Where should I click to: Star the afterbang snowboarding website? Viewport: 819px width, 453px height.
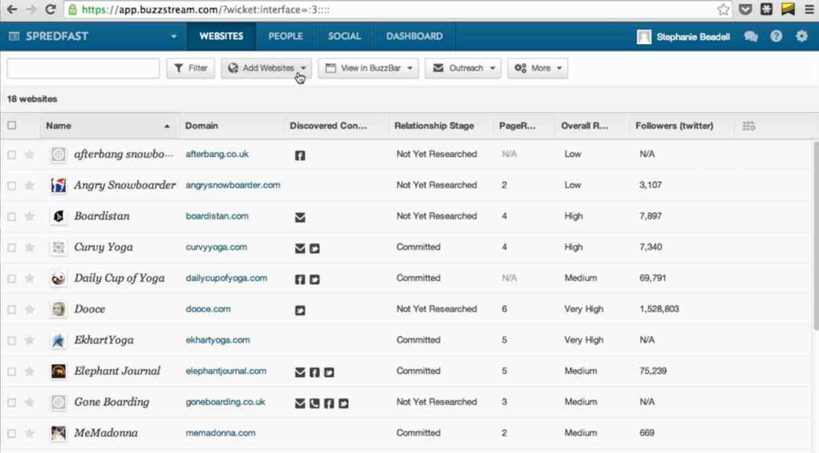(x=30, y=154)
